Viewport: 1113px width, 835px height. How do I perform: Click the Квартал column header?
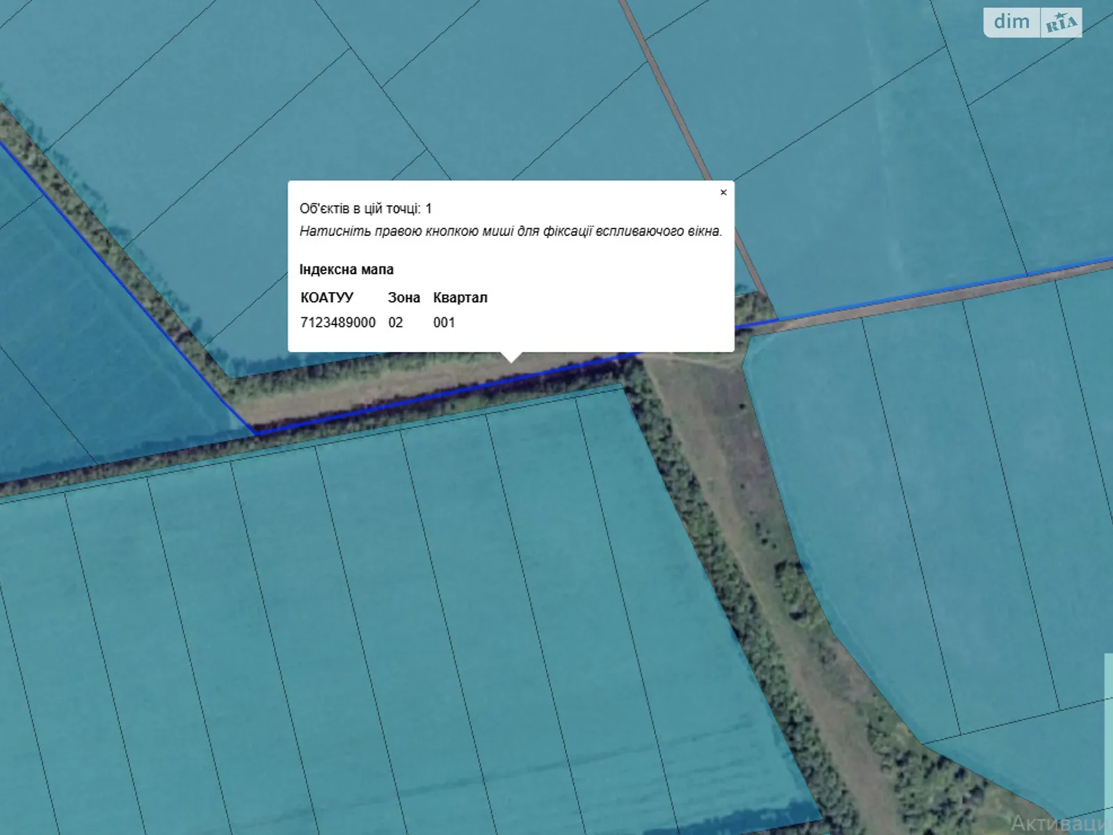coord(460,297)
